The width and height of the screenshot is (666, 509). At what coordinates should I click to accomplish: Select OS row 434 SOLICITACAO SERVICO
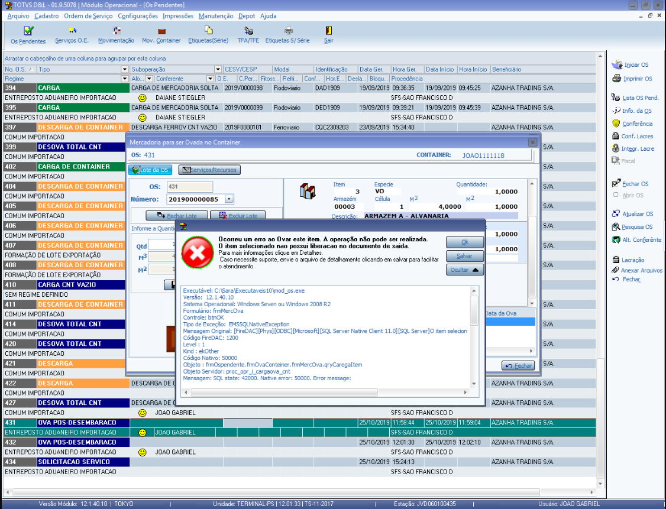point(299,462)
